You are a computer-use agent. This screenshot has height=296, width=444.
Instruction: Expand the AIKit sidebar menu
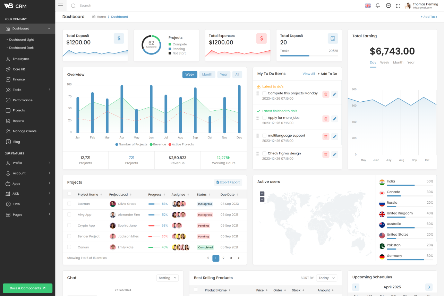tap(49, 193)
